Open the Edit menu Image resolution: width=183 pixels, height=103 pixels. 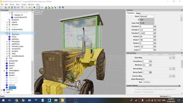pos(7,4)
